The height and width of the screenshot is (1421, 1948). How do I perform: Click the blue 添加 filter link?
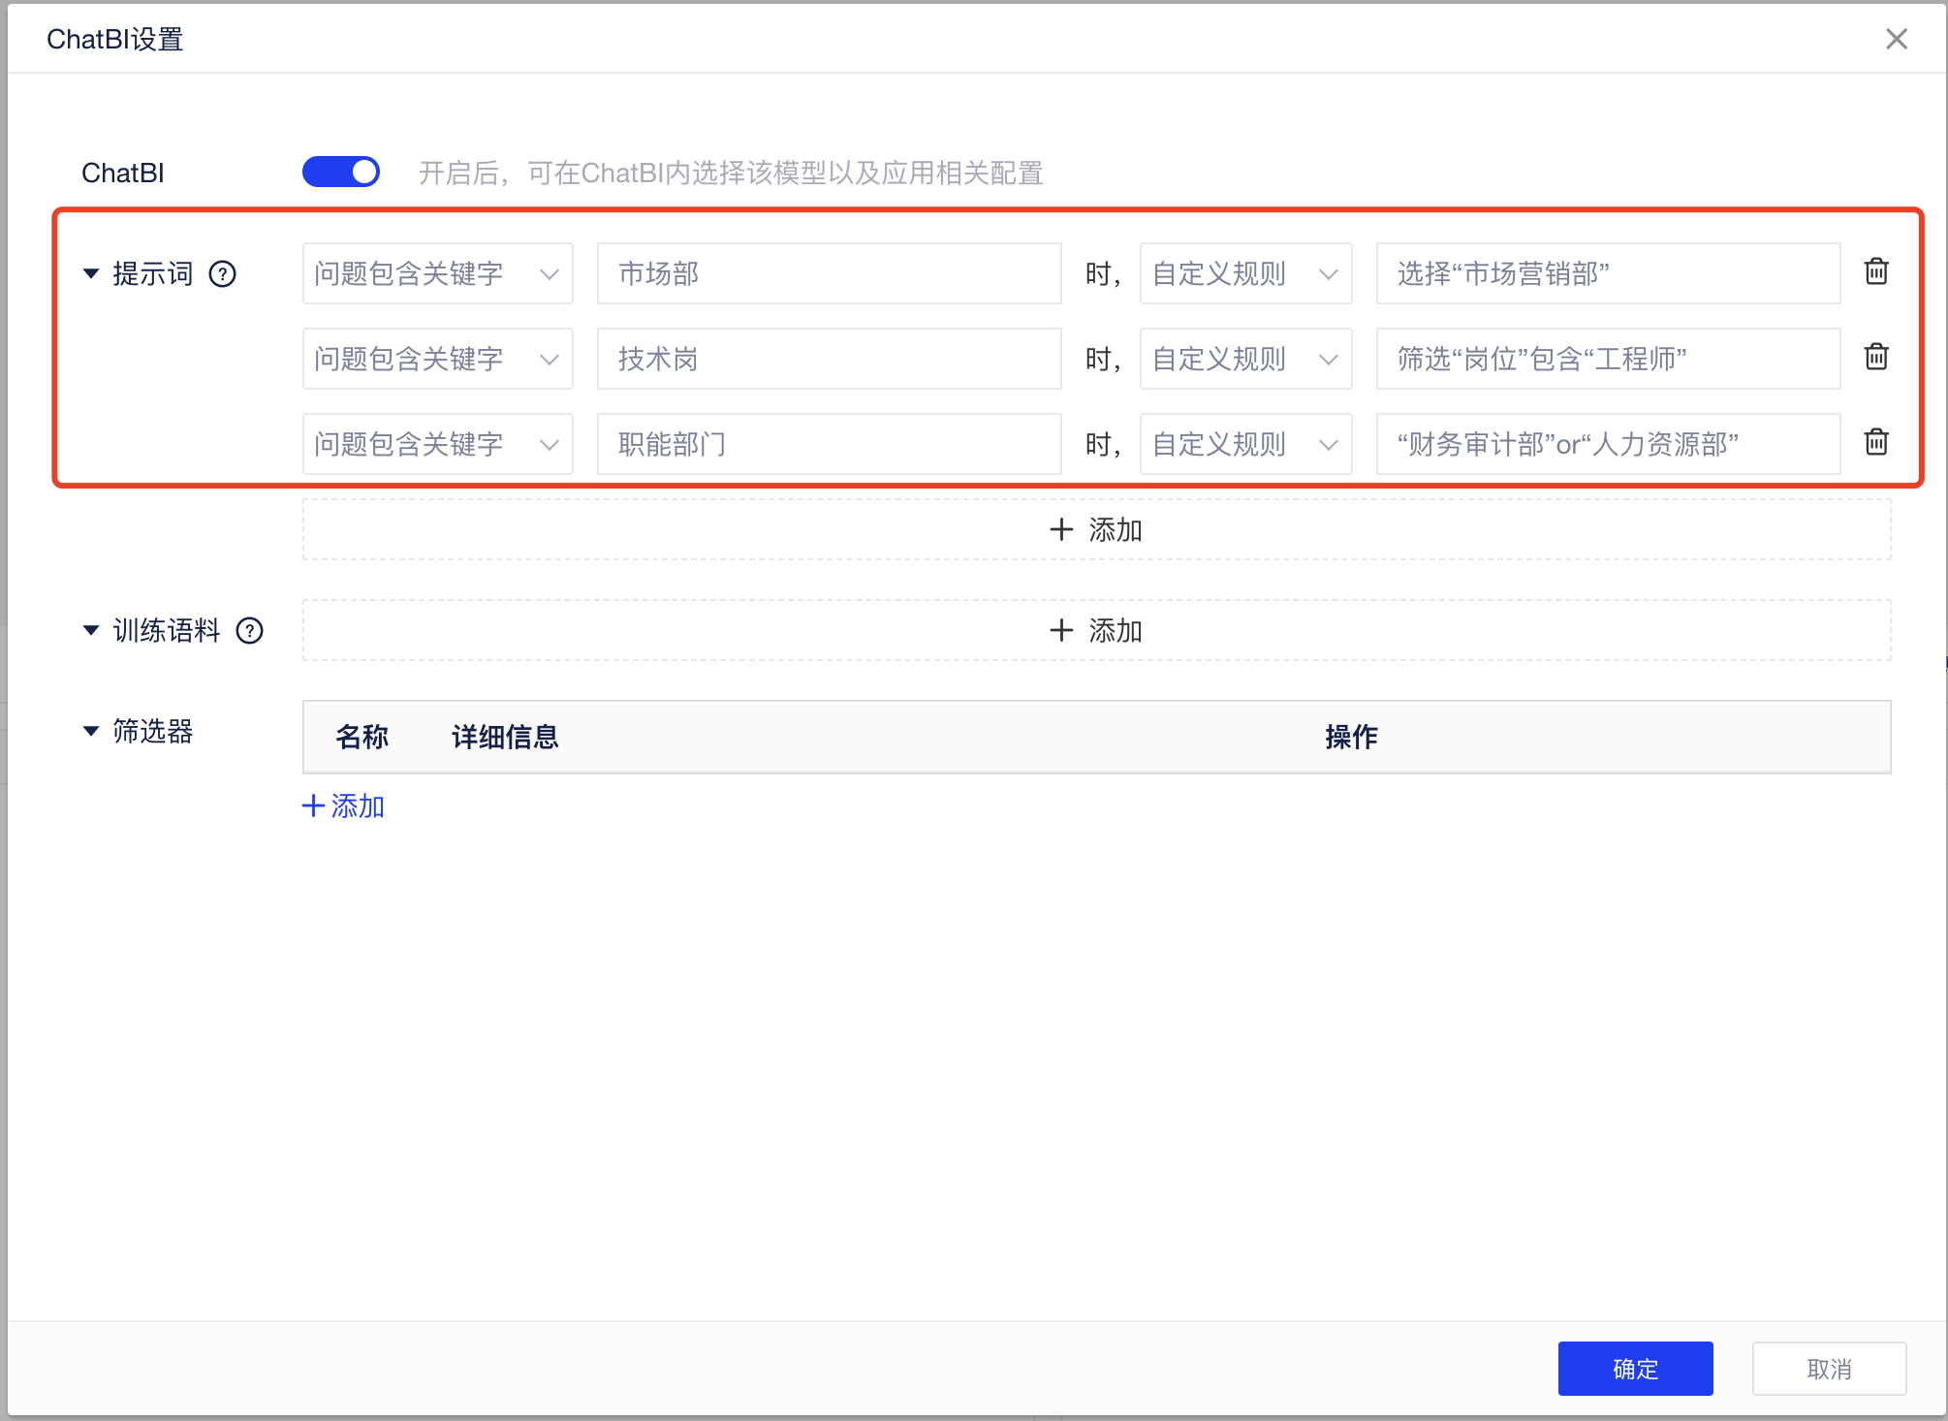click(344, 806)
